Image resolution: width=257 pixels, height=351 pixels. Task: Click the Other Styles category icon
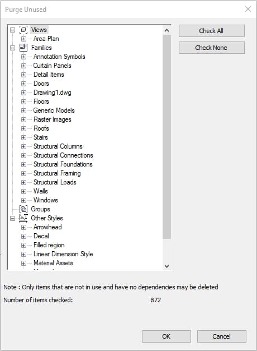pyautogui.click(x=23, y=218)
